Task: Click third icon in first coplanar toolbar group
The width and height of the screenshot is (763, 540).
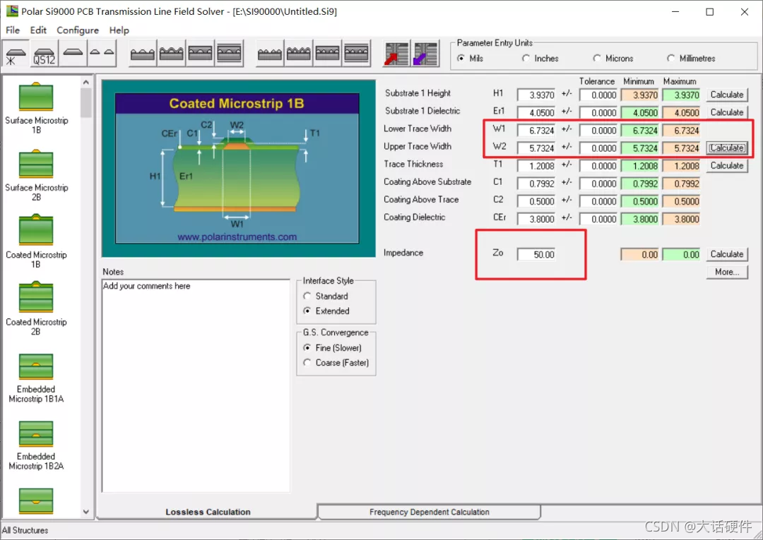Action: (x=200, y=54)
